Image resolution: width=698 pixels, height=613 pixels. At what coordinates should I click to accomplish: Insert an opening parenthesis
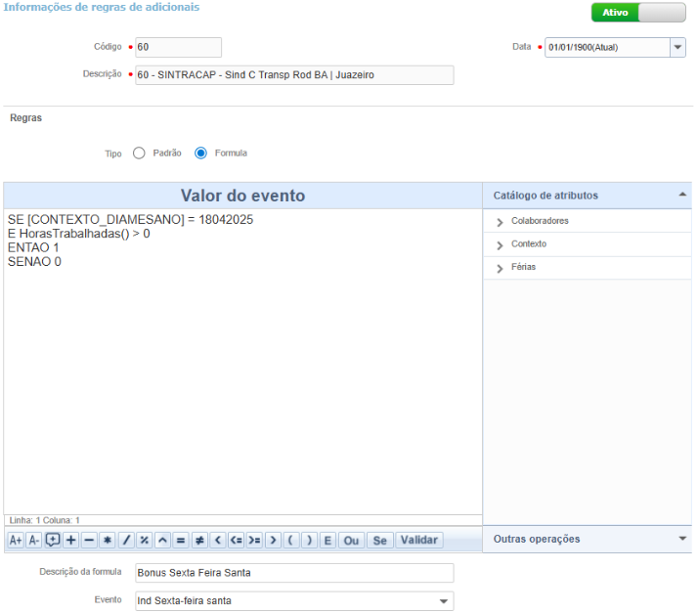(x=291, y=540)
